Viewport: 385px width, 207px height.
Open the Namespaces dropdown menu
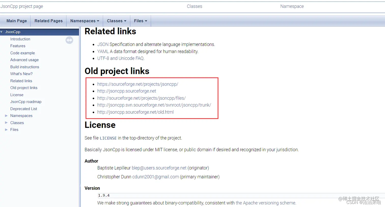pyautogui.click(x=85, y=21)
